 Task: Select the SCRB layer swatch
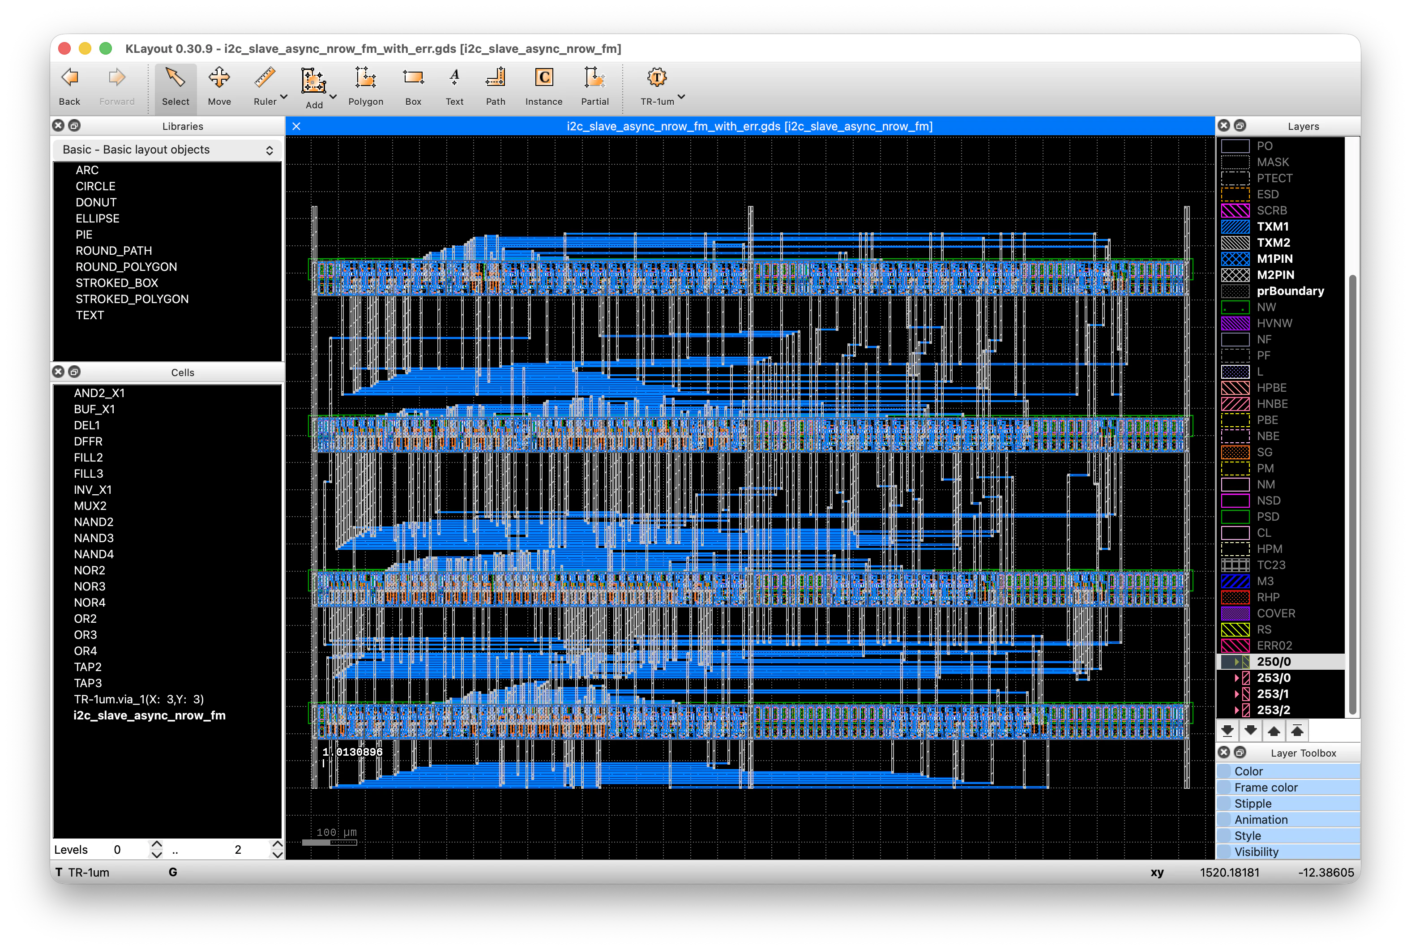click(x=1235, y=210)
